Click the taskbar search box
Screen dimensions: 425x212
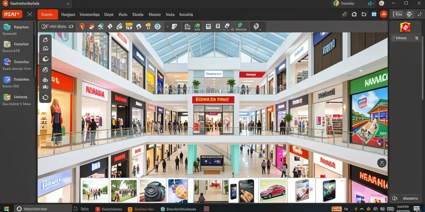pos(42,209)
